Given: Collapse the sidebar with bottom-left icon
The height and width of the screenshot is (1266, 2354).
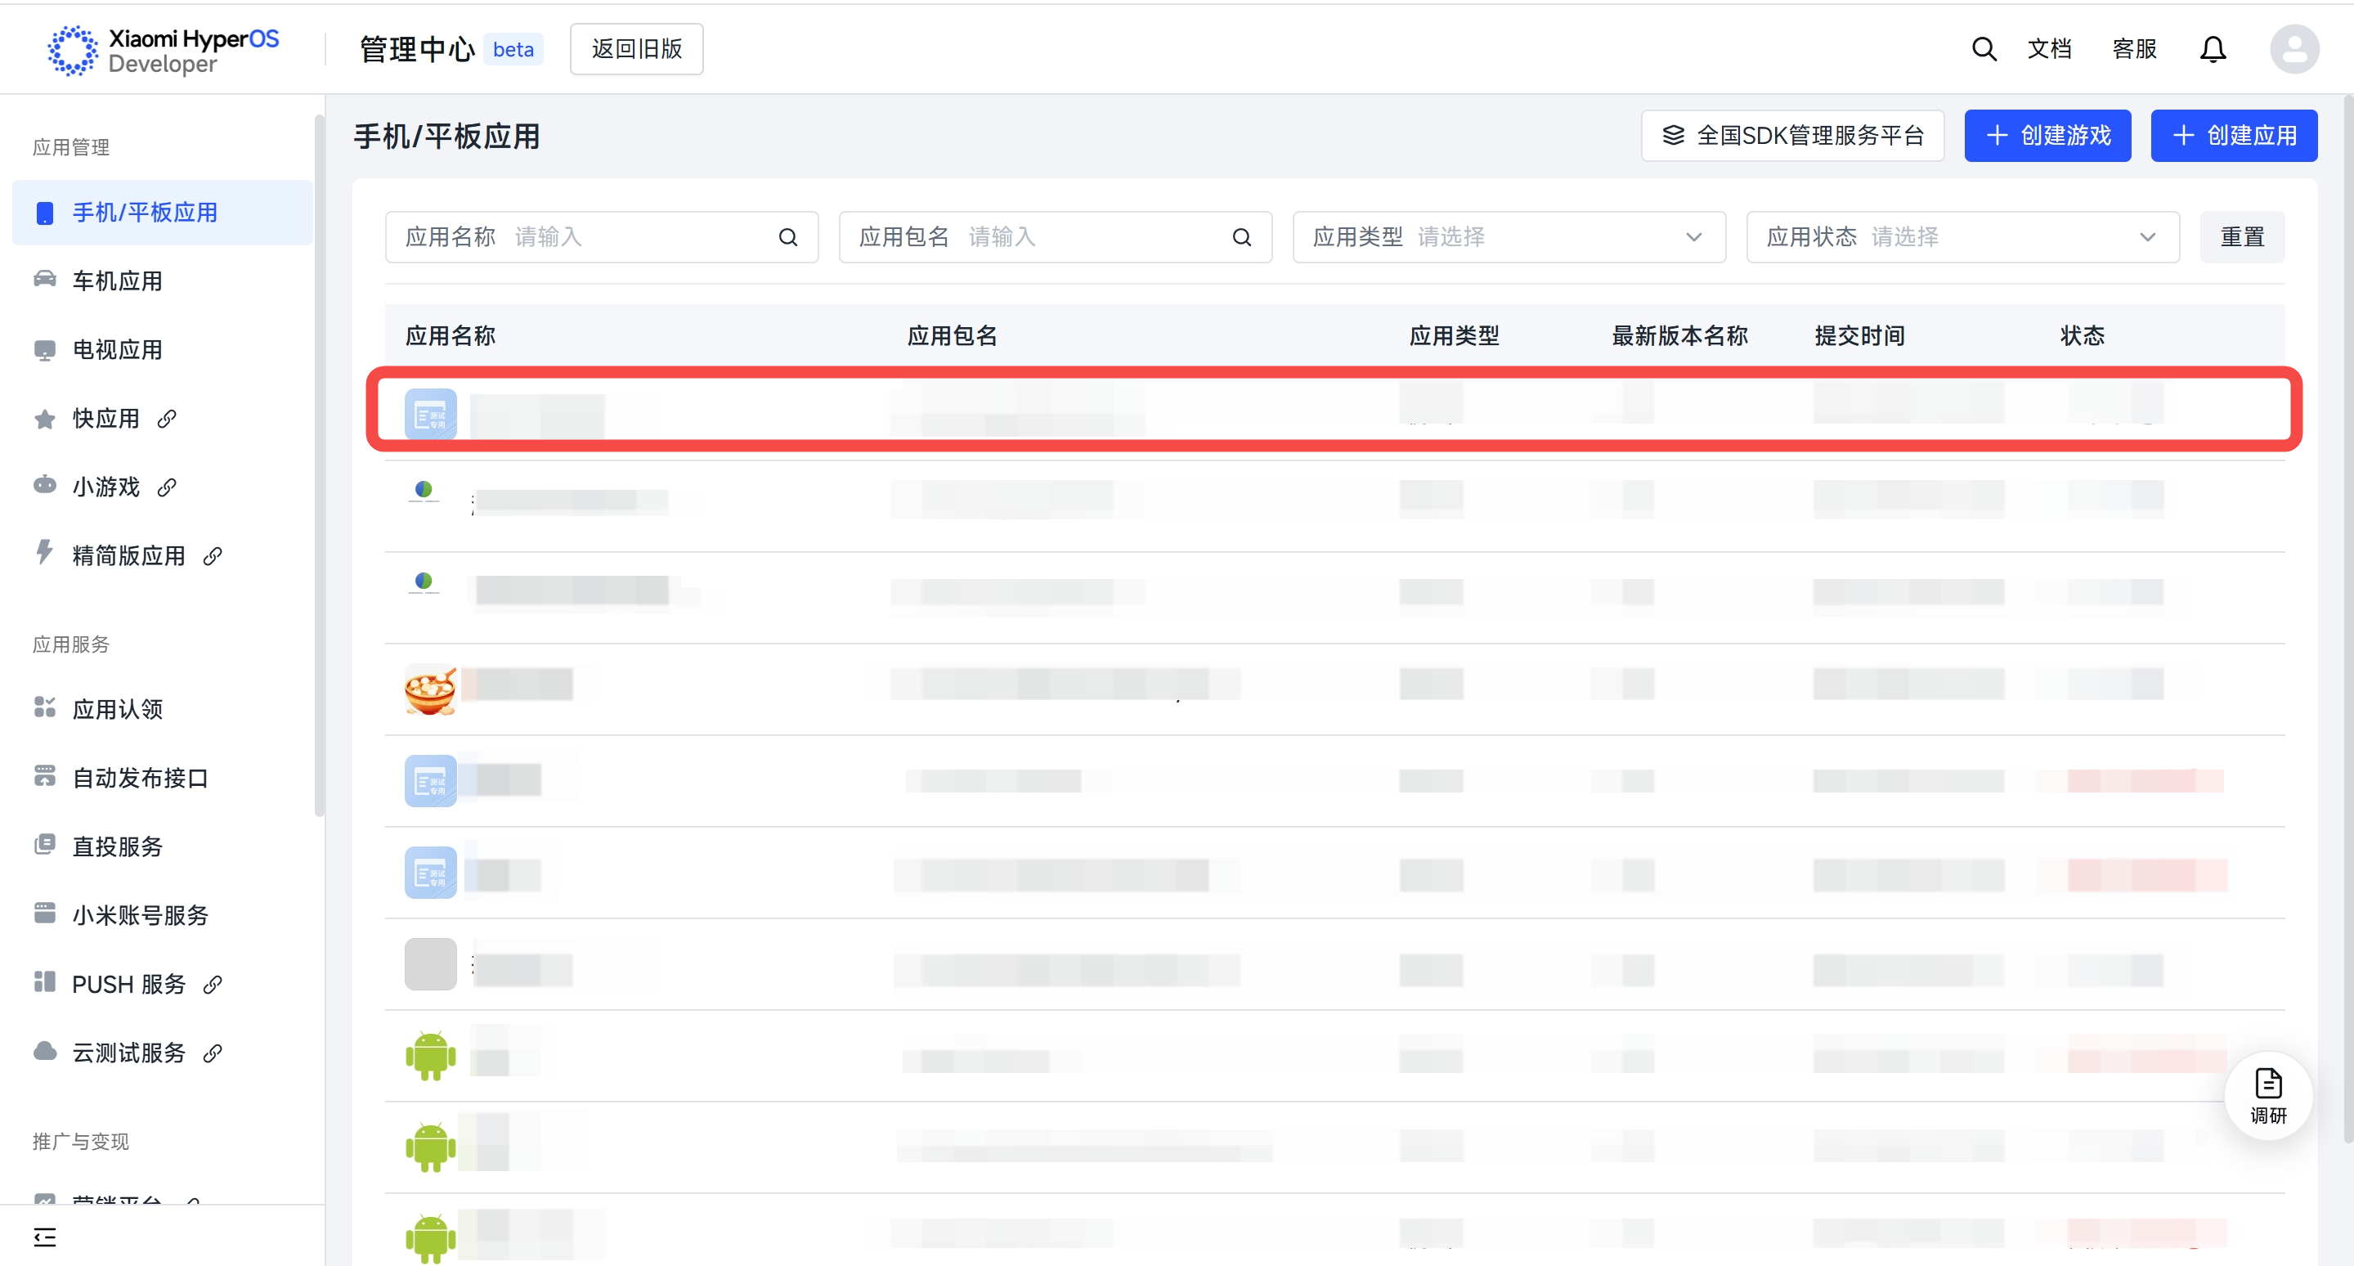Looking at the screenshot, I should [45, 1237].
